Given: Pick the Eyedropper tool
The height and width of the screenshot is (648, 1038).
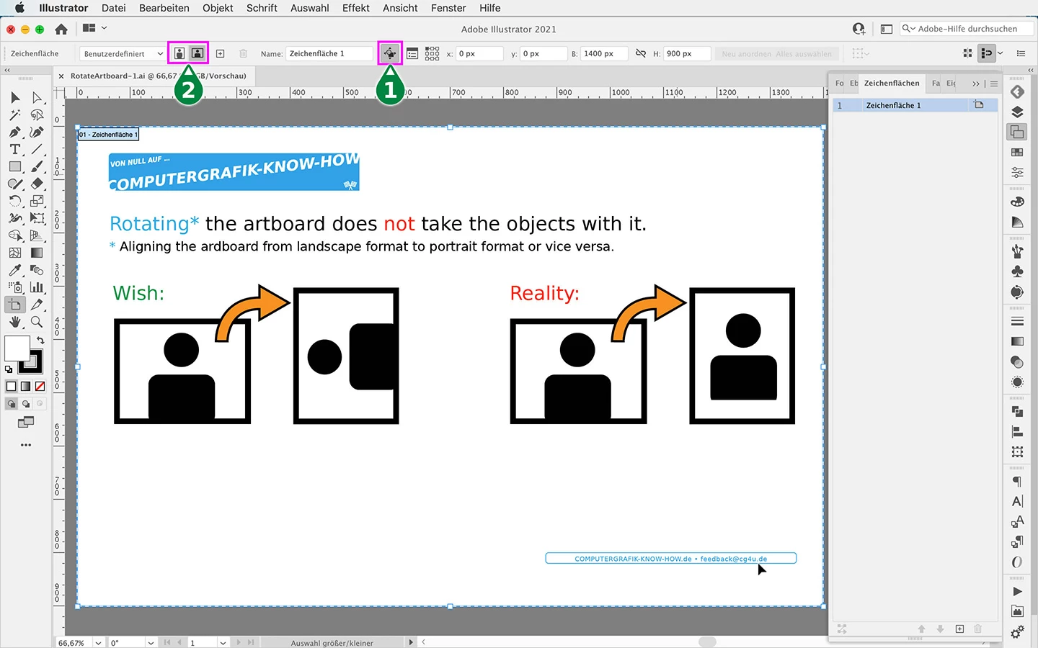Looking at the screenshot, I should 15,270.
